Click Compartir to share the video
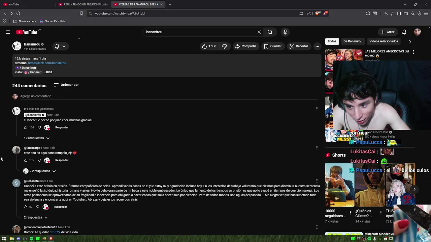431x242 pixels. (245, 46)
